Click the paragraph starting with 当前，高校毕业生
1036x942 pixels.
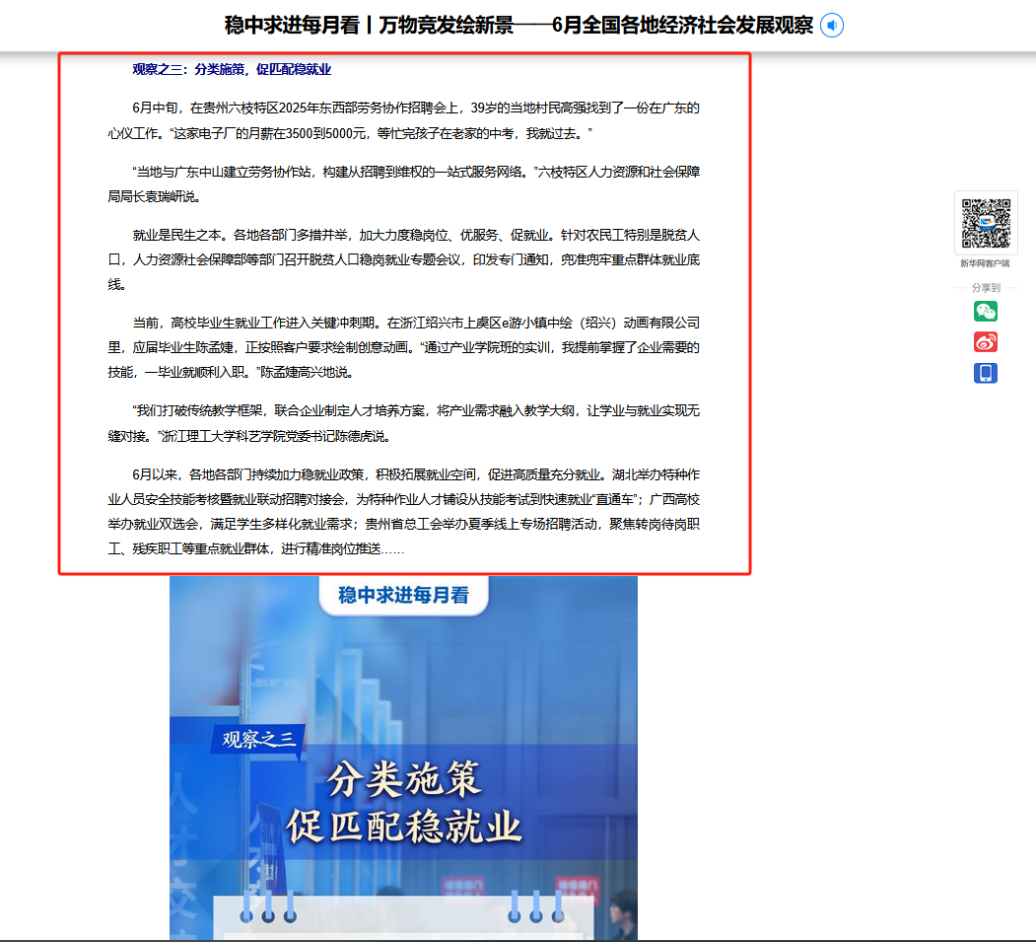404,347
